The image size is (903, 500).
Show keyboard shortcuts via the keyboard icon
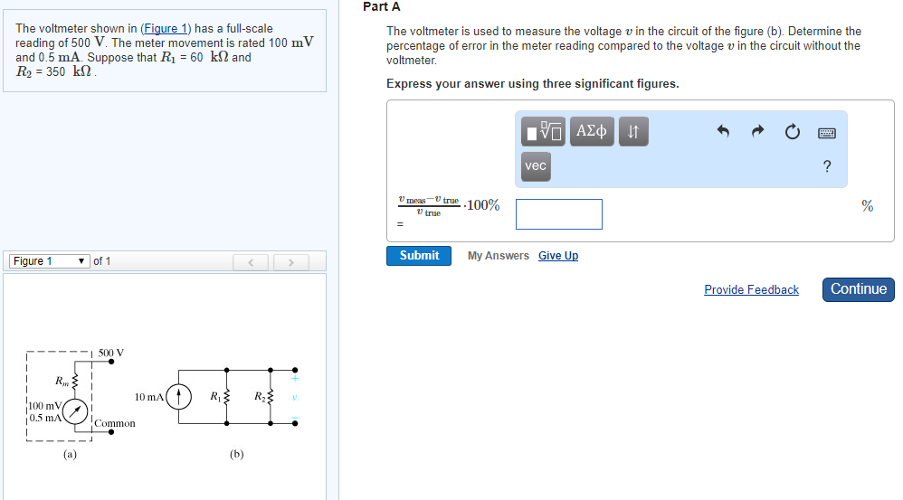[826, 133]
